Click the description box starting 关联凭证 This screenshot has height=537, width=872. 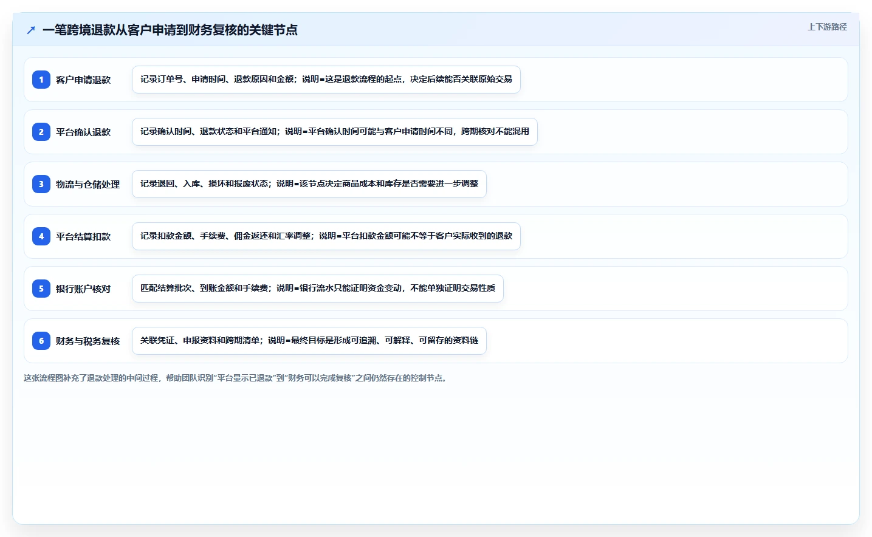coord(309,341)
